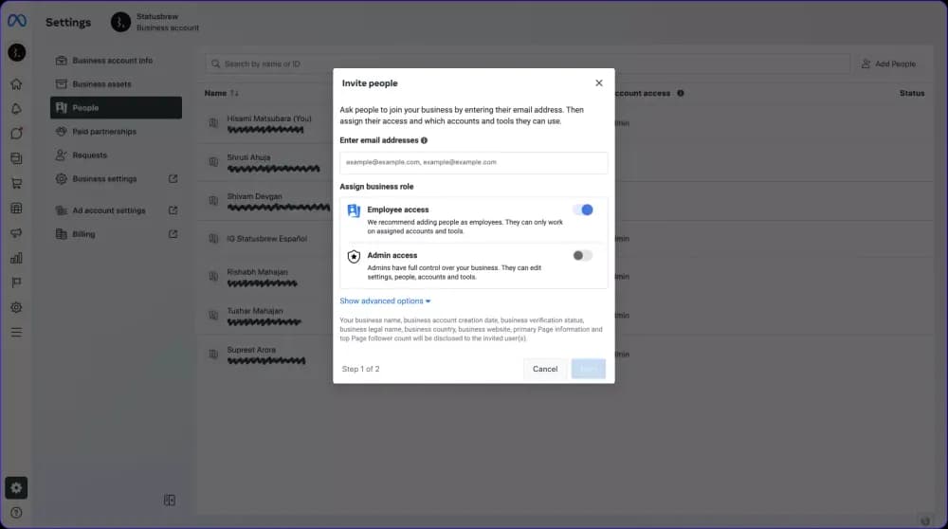Screen dimensions: 948x529
Task: Open the hamburger all tools icon
Action: 16,333
